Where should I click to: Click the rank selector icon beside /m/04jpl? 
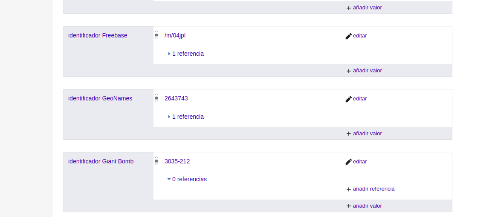[x=156, y=35]
